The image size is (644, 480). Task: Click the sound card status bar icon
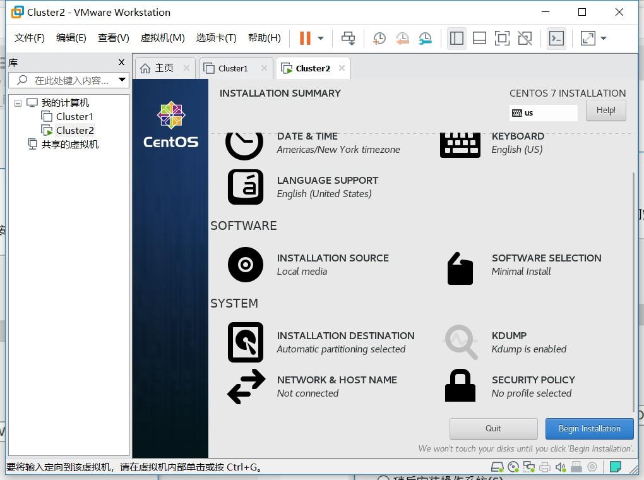tap(561, 467)
